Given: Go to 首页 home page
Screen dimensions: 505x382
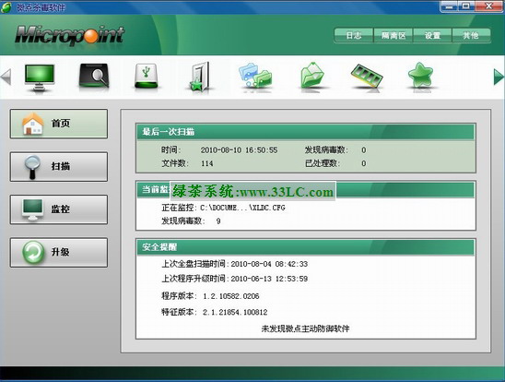Looking at the screenshot, I should coord(59,124).
